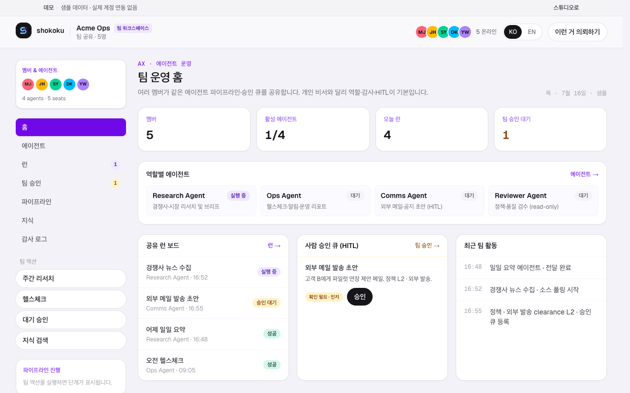Open the 런 badge count in the sidebar

pos(115,165)
